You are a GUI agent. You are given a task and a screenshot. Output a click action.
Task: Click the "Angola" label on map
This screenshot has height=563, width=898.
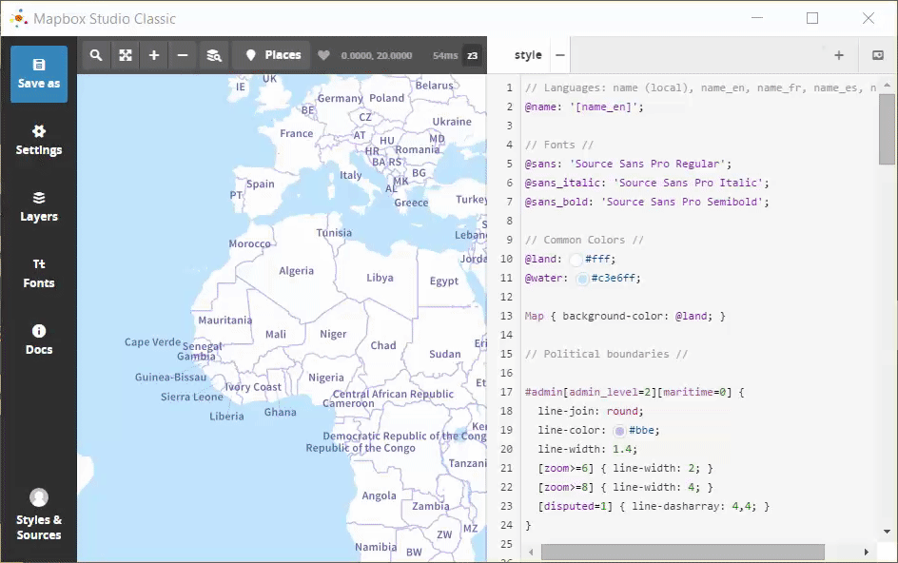pos(379,496)
